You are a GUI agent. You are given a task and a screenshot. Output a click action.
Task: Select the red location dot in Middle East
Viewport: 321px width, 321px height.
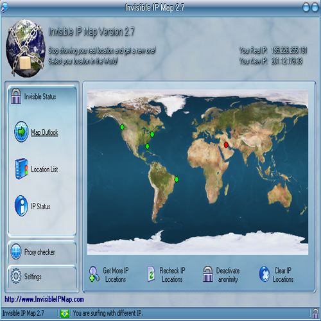point(226,145)
